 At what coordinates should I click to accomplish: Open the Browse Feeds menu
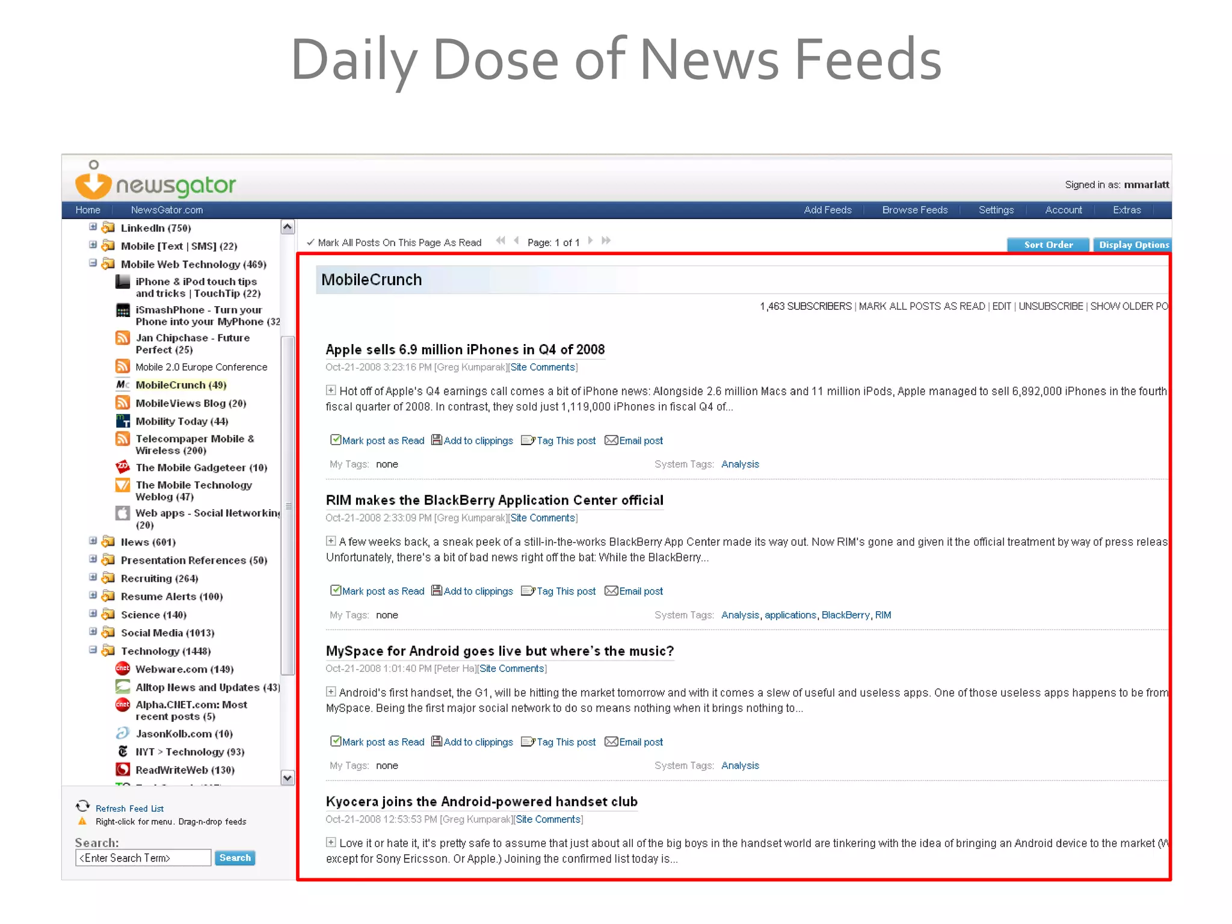[x=914, y=210]
